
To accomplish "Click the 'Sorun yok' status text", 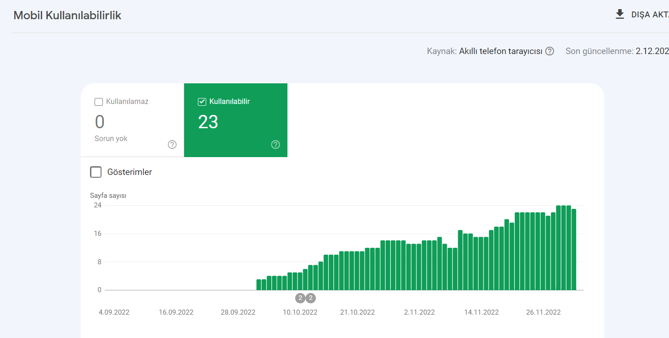I will coord(111,138).
